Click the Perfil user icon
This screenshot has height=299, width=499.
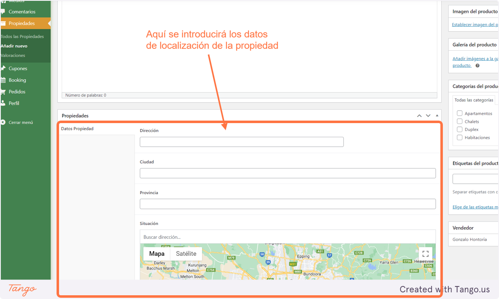pyautogui.click(x=3, y=103)
